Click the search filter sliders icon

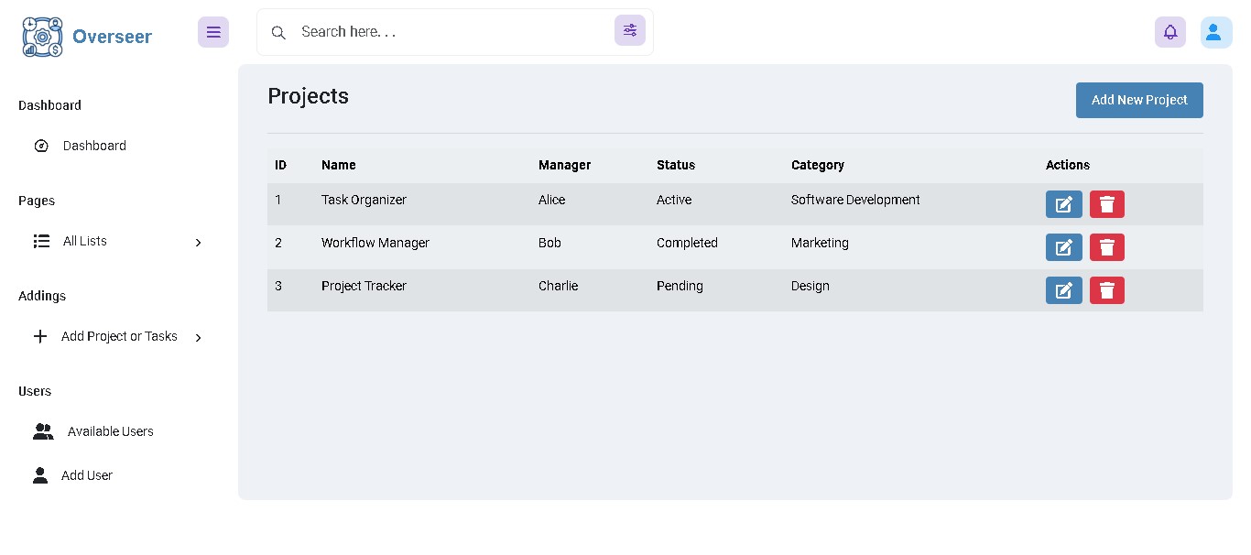pos(629,30)
